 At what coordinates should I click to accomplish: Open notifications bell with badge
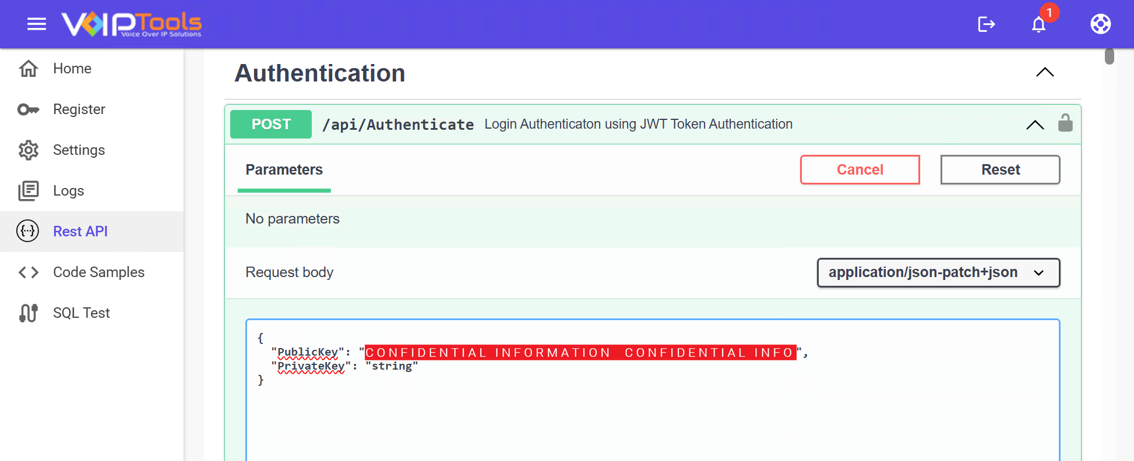point(1038,24)
